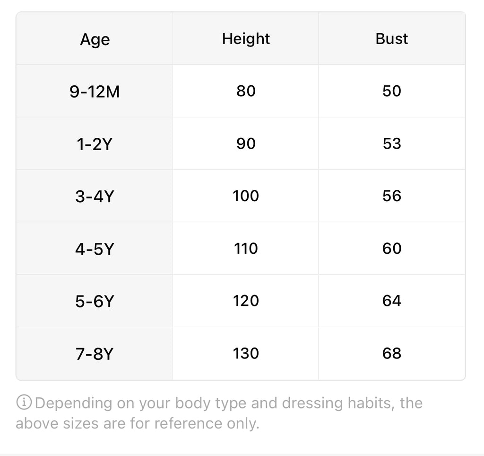The image size is (484, 456).
Task: Choose the 9-12M age row
Action: click(x=95, y=91)
